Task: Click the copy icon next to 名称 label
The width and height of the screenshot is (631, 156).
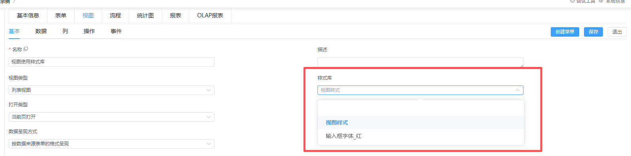Action: point(26,49)
